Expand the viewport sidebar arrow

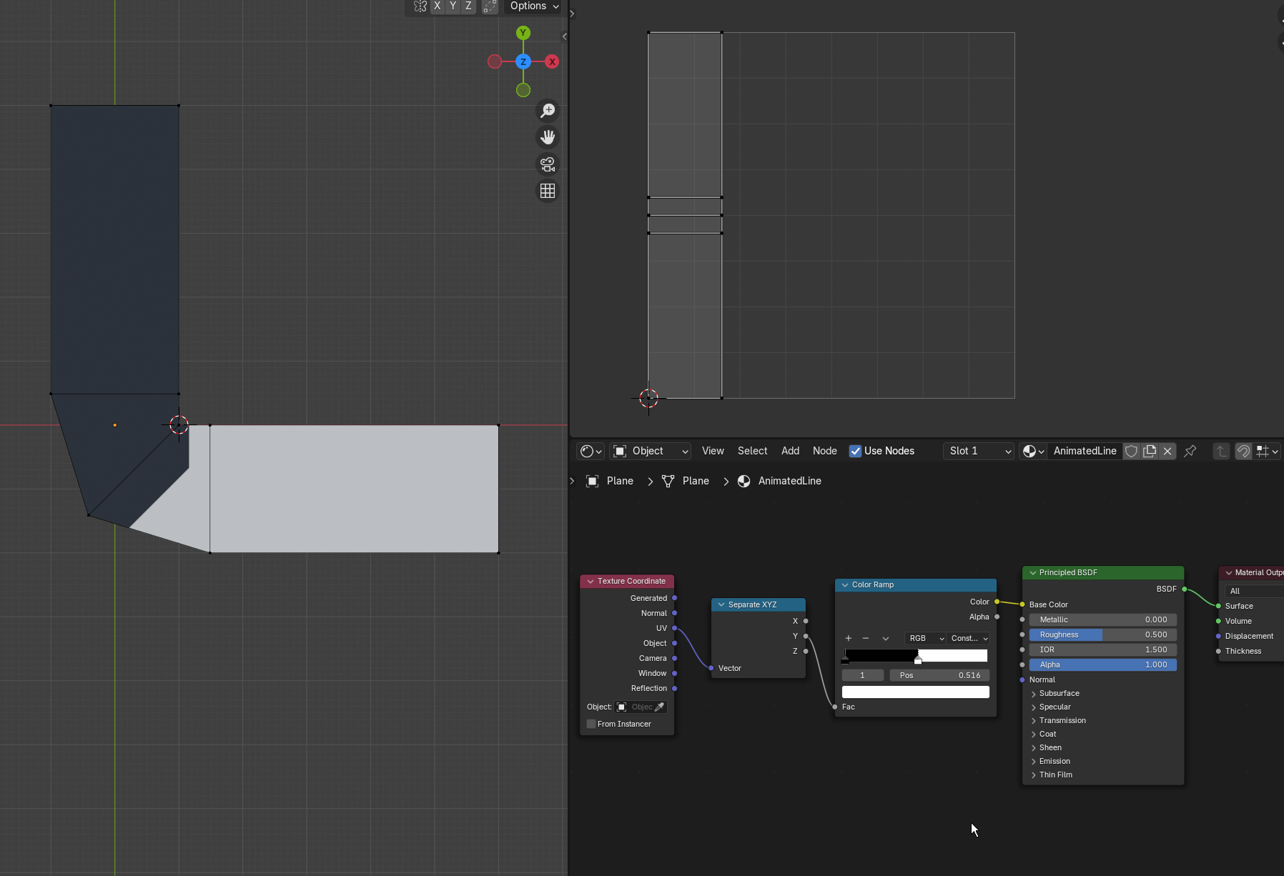coord(564,36)
